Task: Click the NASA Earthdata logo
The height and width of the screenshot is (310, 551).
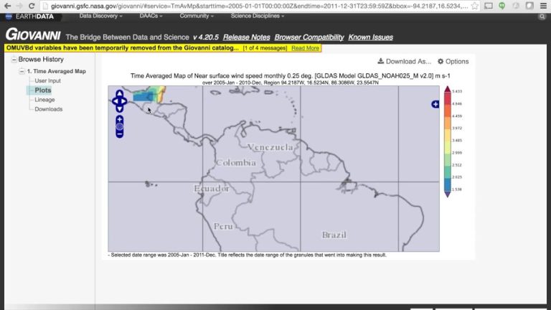Action: tap(30, 17)
